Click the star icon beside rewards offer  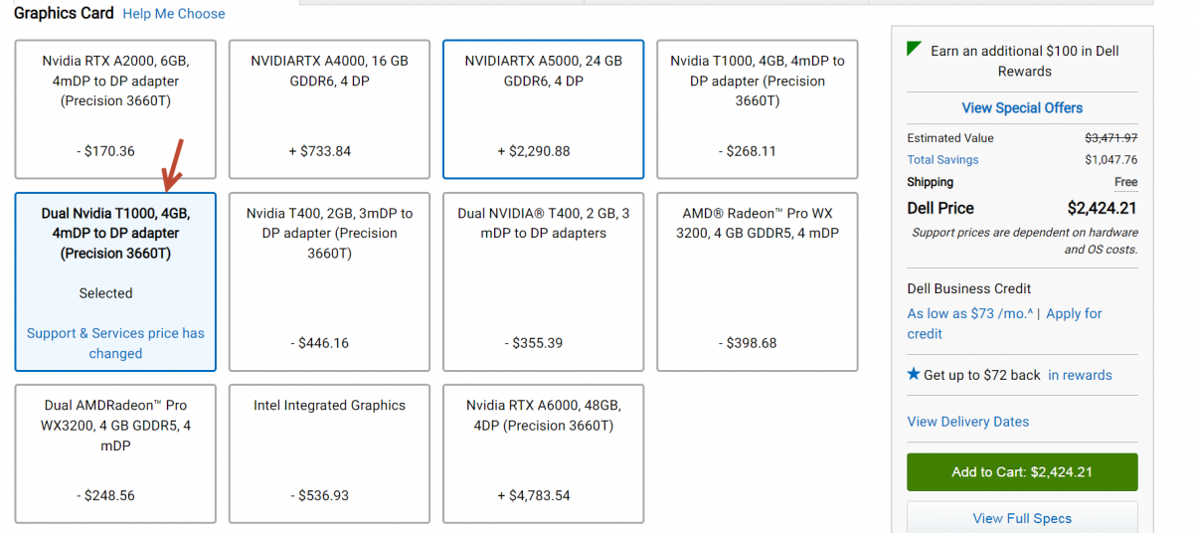tap(914, 375)
